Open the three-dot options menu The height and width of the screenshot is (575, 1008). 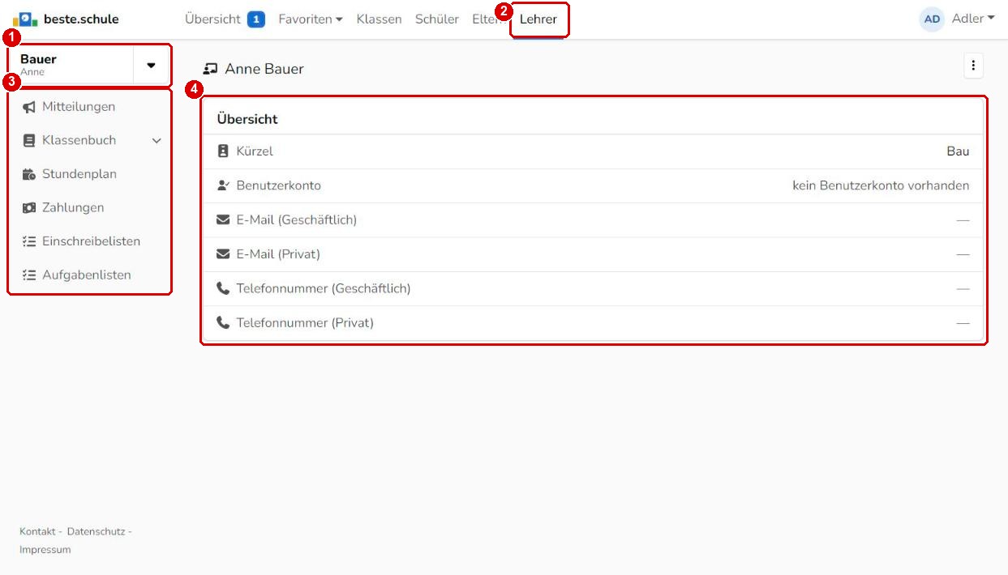pos(973,66)
